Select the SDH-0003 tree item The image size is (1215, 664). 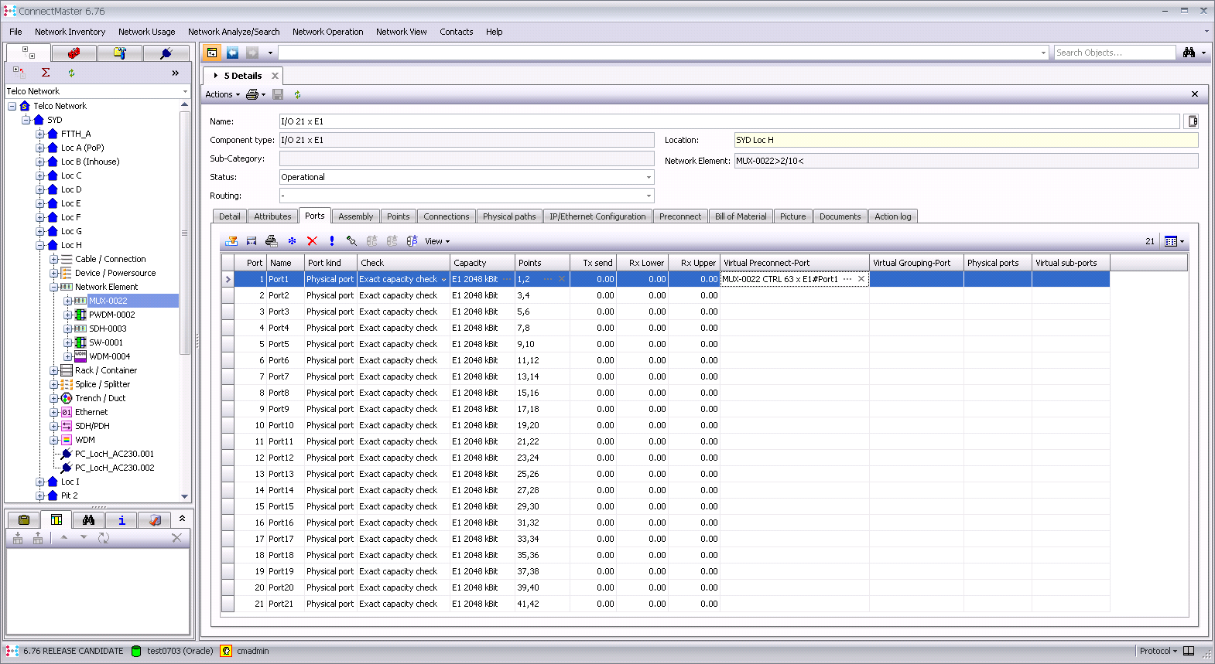point(108,329)
